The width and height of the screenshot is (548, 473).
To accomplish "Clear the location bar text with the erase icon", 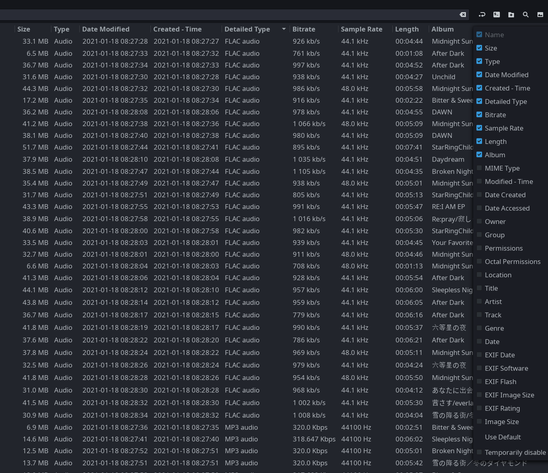I will (x=463, y=15).
